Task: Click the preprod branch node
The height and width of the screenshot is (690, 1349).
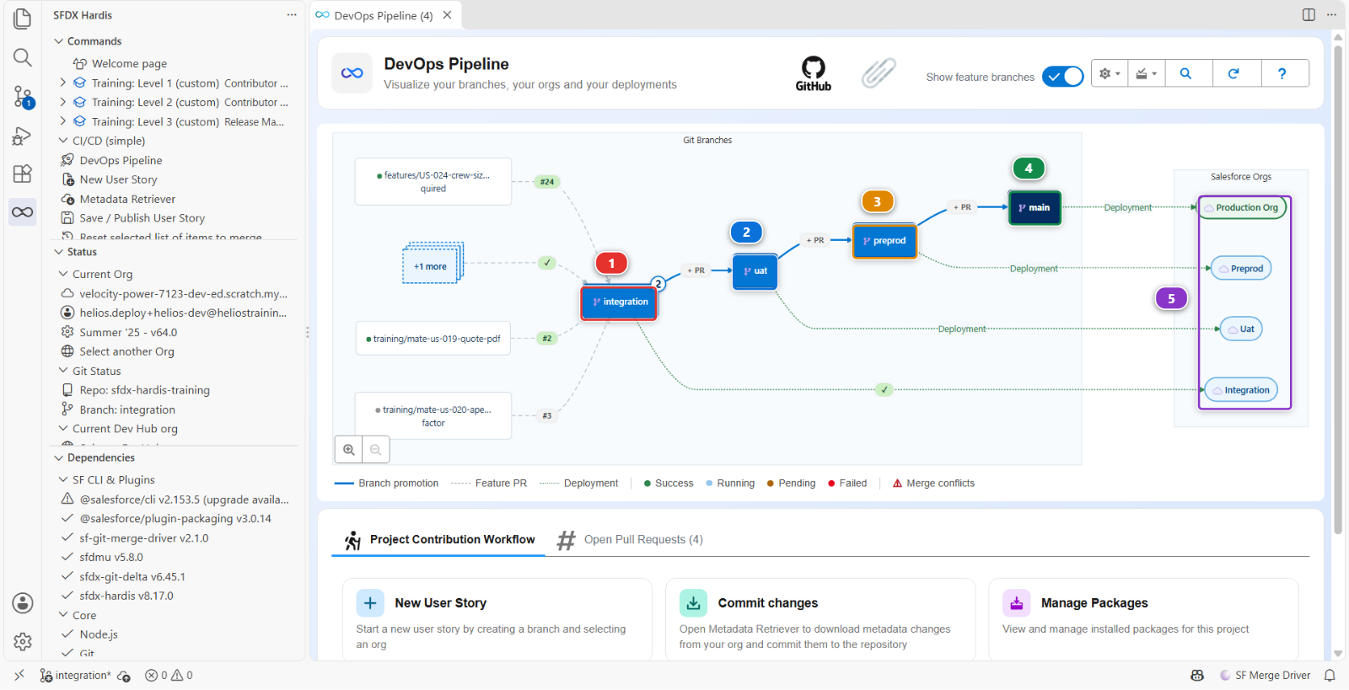Action: [x=884, y=241]
